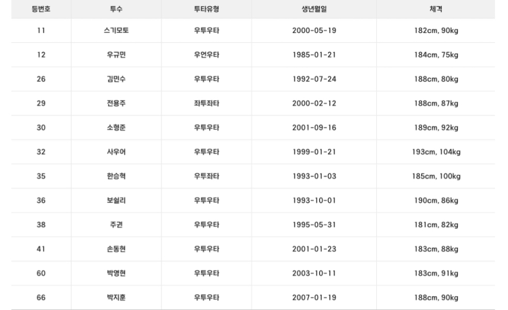Screen dimensions: 508x310
Task: Open pitcher 박영현 profile link
Action: pos(116,273)
